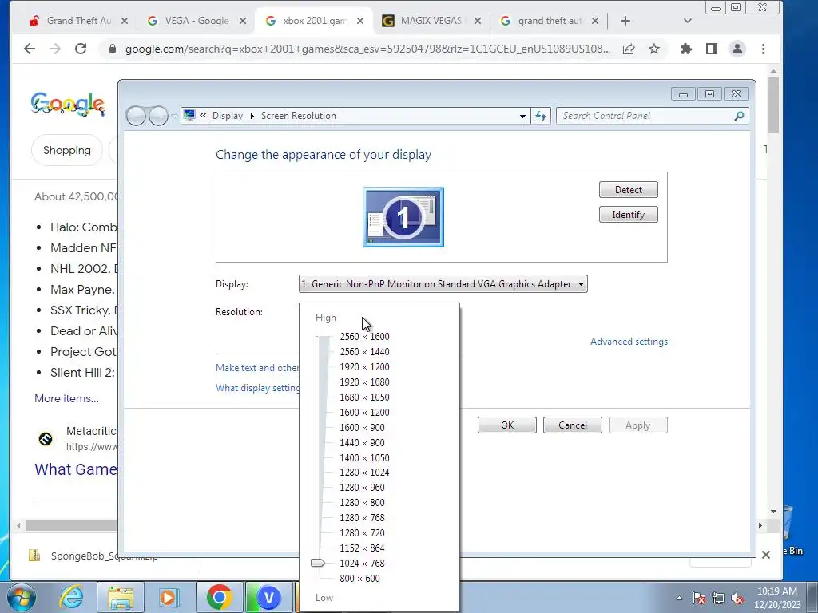Select the Shopping filter chip
818x613 pixels.
coord(67,150)
